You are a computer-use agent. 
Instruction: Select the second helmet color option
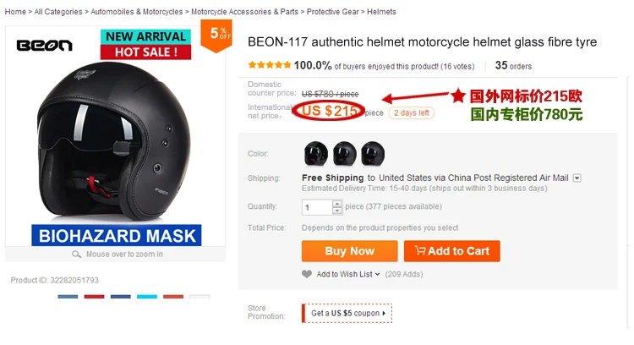tap(345, 154)
